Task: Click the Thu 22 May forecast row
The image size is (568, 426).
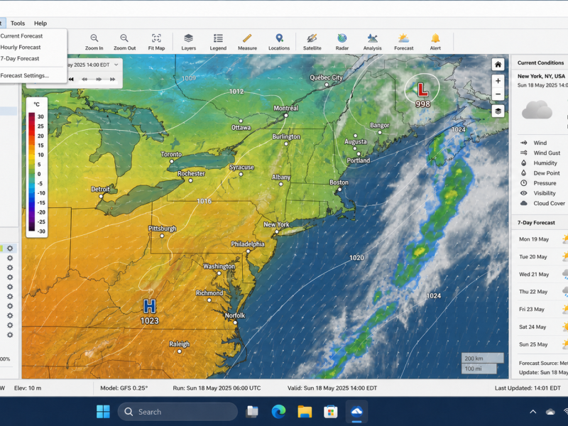Action: [x=540, y=292]
